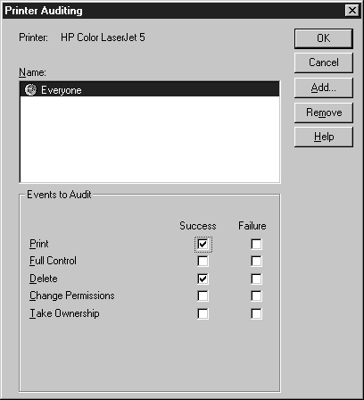Close the Printer Auditing dialog
Image resolution: width=364 pixels, height=400 pixels.
click(352, 11)
